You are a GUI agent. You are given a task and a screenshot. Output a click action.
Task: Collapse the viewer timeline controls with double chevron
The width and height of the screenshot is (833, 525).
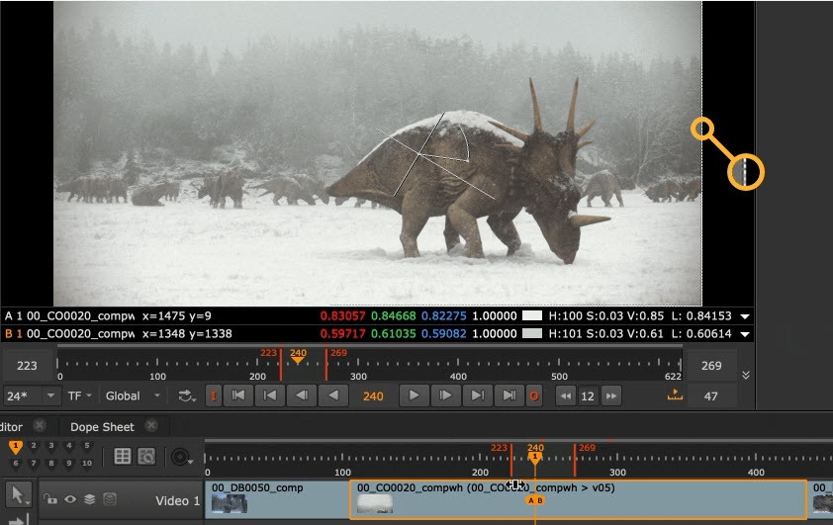746,375
